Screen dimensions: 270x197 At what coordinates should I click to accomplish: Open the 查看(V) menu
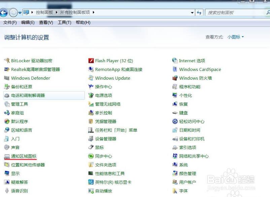point(46,23)
